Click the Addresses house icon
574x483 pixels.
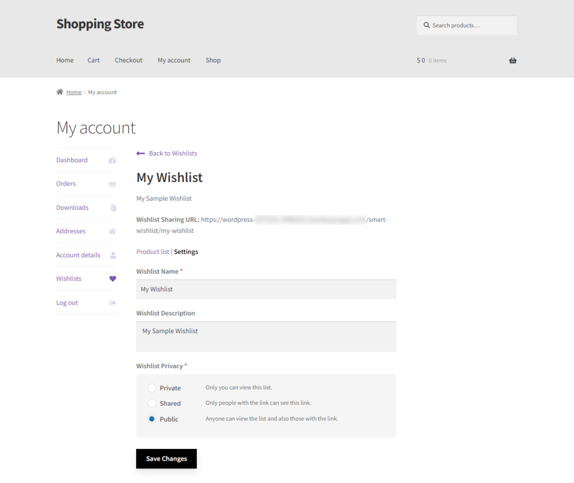[x=112, y=231]
